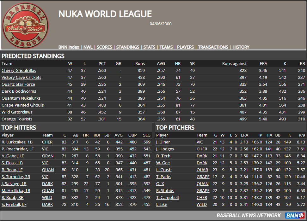
Task: Open the BNN Index menu link
Action: (x=69, y=47)
